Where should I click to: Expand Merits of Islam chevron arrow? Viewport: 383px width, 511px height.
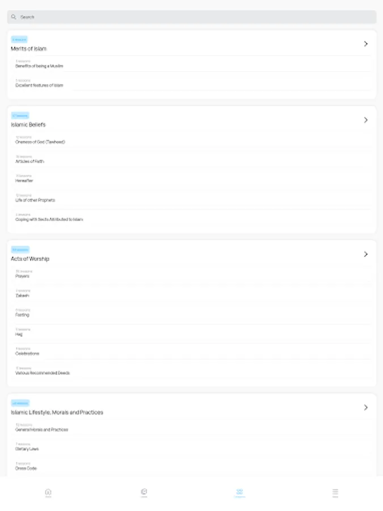click(366, 44)
